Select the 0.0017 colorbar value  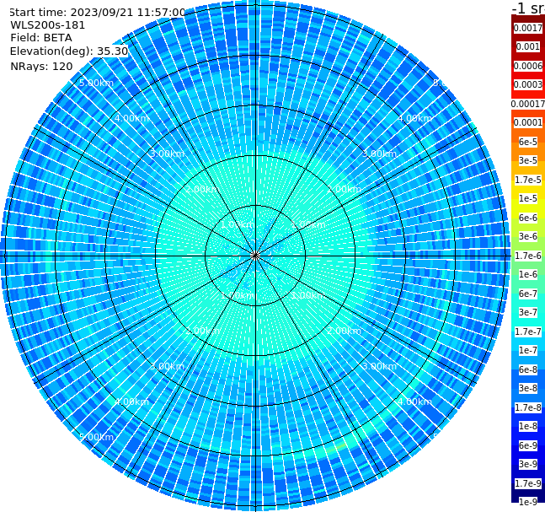click(x=528, y=28)
